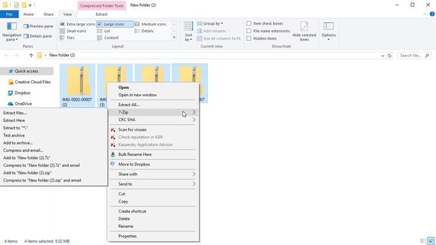Image resolution: width=436 pixels, height=245 pixels.
Task: Open address bar history dropdown
Action: point(383,56)
